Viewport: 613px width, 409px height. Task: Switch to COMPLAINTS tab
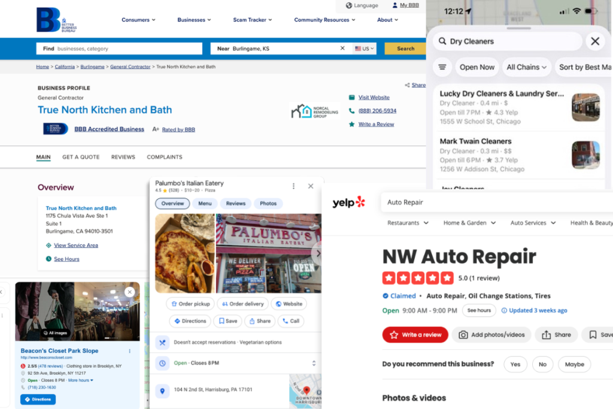(165, 157)
